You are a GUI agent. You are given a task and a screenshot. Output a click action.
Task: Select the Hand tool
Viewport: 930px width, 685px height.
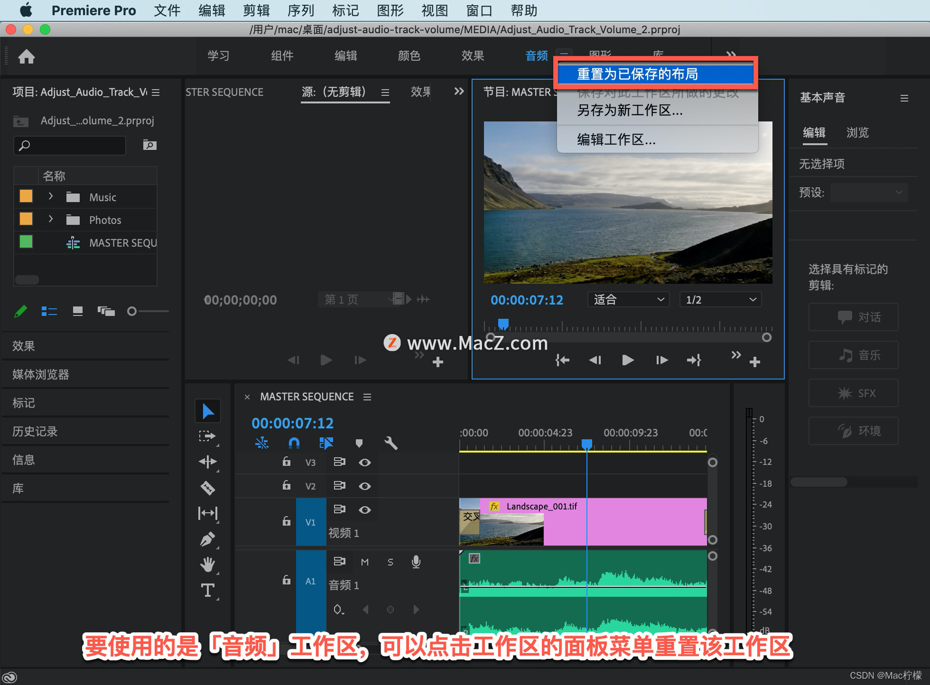[208, 564]
